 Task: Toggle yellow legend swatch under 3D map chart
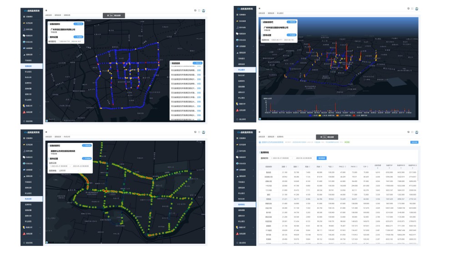pyautogui.click(x=320, y=116)
